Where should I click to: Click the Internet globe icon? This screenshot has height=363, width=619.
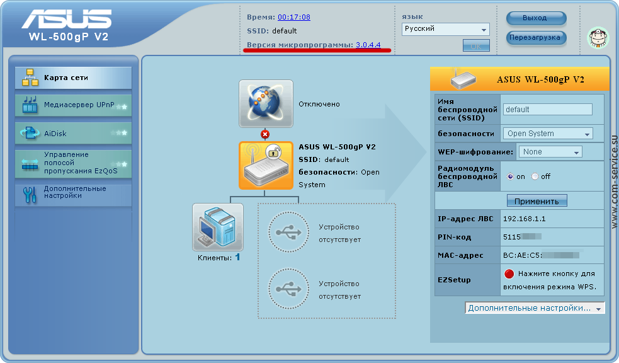pos(266,103)
